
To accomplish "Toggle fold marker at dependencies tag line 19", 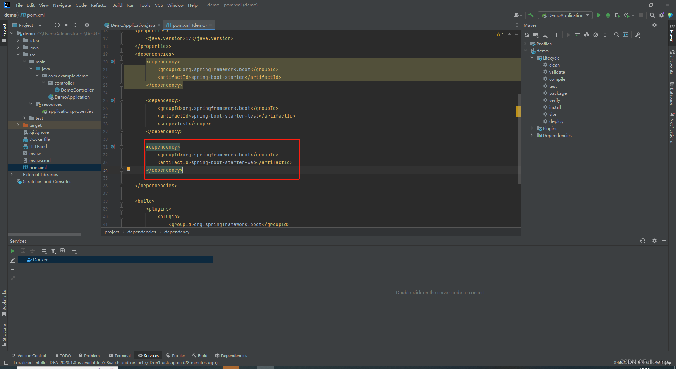I will coord(121,54).
